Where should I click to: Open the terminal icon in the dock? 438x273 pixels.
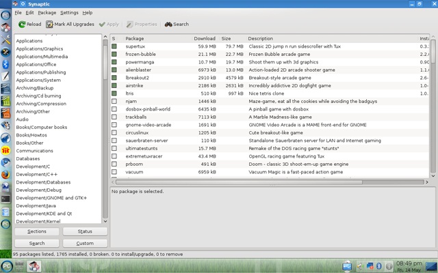5,199
